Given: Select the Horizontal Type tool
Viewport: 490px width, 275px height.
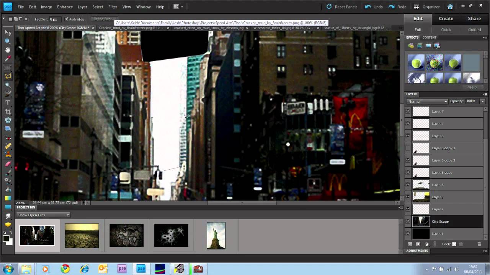Looking at the screenshot, I should point(8,103).
